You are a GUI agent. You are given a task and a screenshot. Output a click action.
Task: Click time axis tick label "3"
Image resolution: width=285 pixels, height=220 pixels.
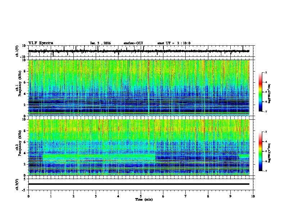point(96,196)
